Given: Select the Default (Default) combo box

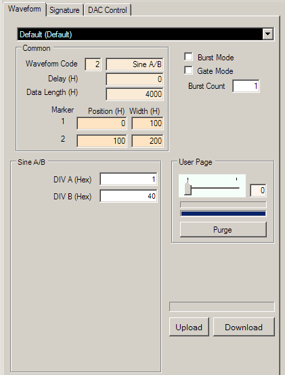Looking at the screenshot, I should pos(146,34).
